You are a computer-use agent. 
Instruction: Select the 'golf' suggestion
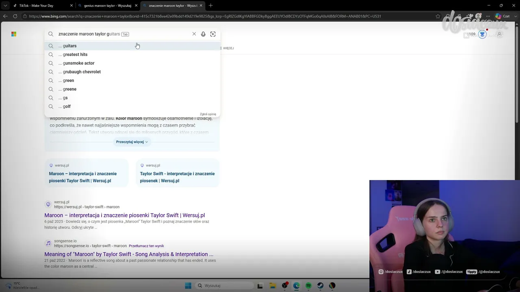(x=132, y=106)
